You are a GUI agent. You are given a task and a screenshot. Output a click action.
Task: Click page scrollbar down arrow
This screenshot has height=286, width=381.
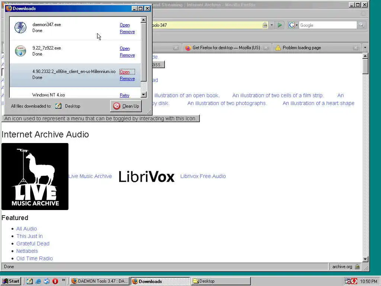[x=365, y=259]
